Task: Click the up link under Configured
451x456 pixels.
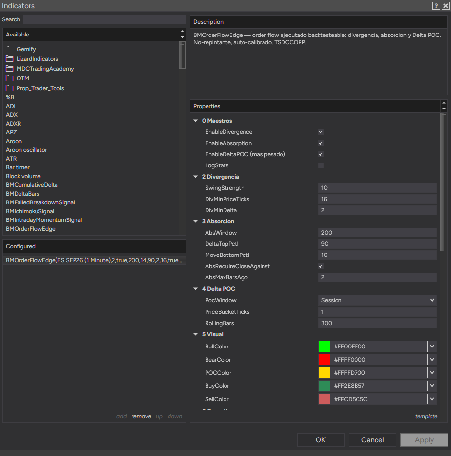Action: tap(159, 416)
